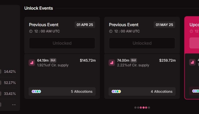Click the clock icon in the Upcoming event card
Screen dimensions: 199x114
[191, 31]
